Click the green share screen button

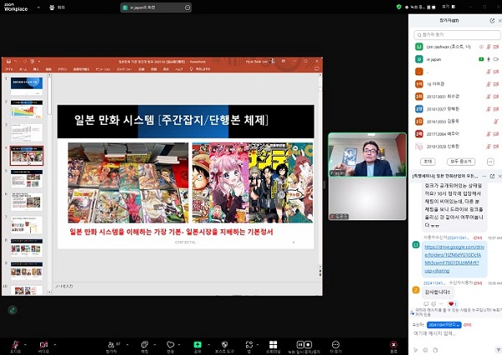click(x=197, y=345)
